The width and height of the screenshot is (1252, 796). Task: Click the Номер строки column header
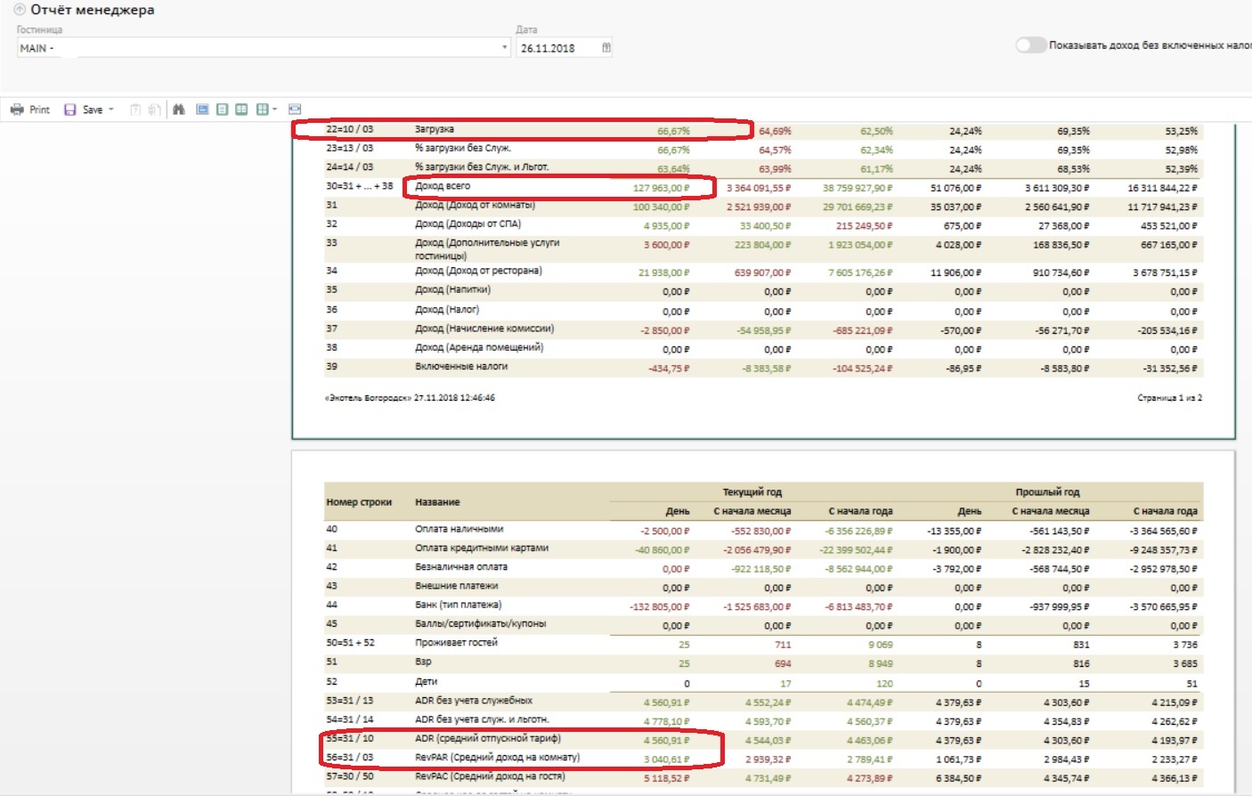point(359,502)
